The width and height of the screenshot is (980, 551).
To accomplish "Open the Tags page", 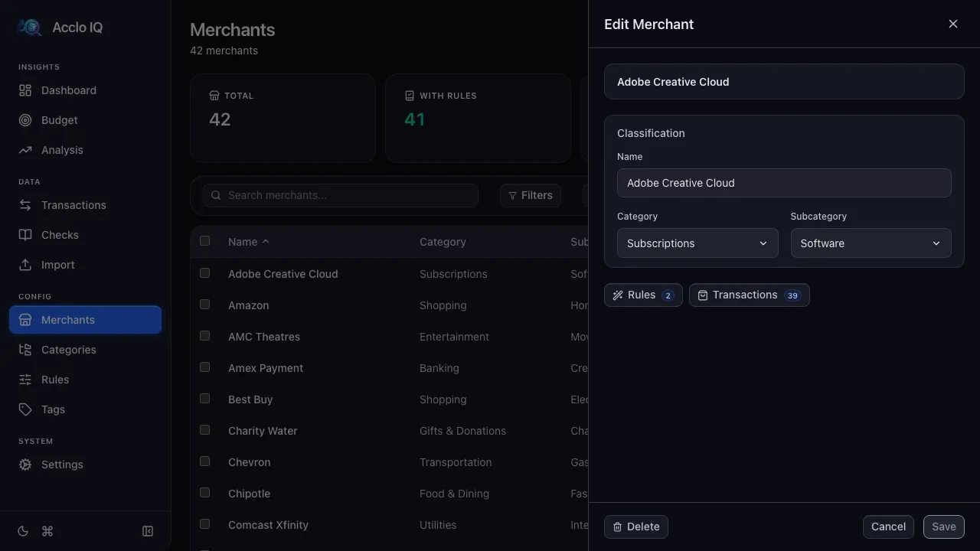I will (x=85, y=409).
